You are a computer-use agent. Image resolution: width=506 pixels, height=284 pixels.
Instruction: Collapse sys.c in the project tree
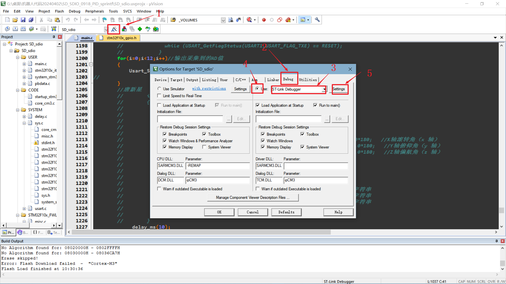point(24,123)
